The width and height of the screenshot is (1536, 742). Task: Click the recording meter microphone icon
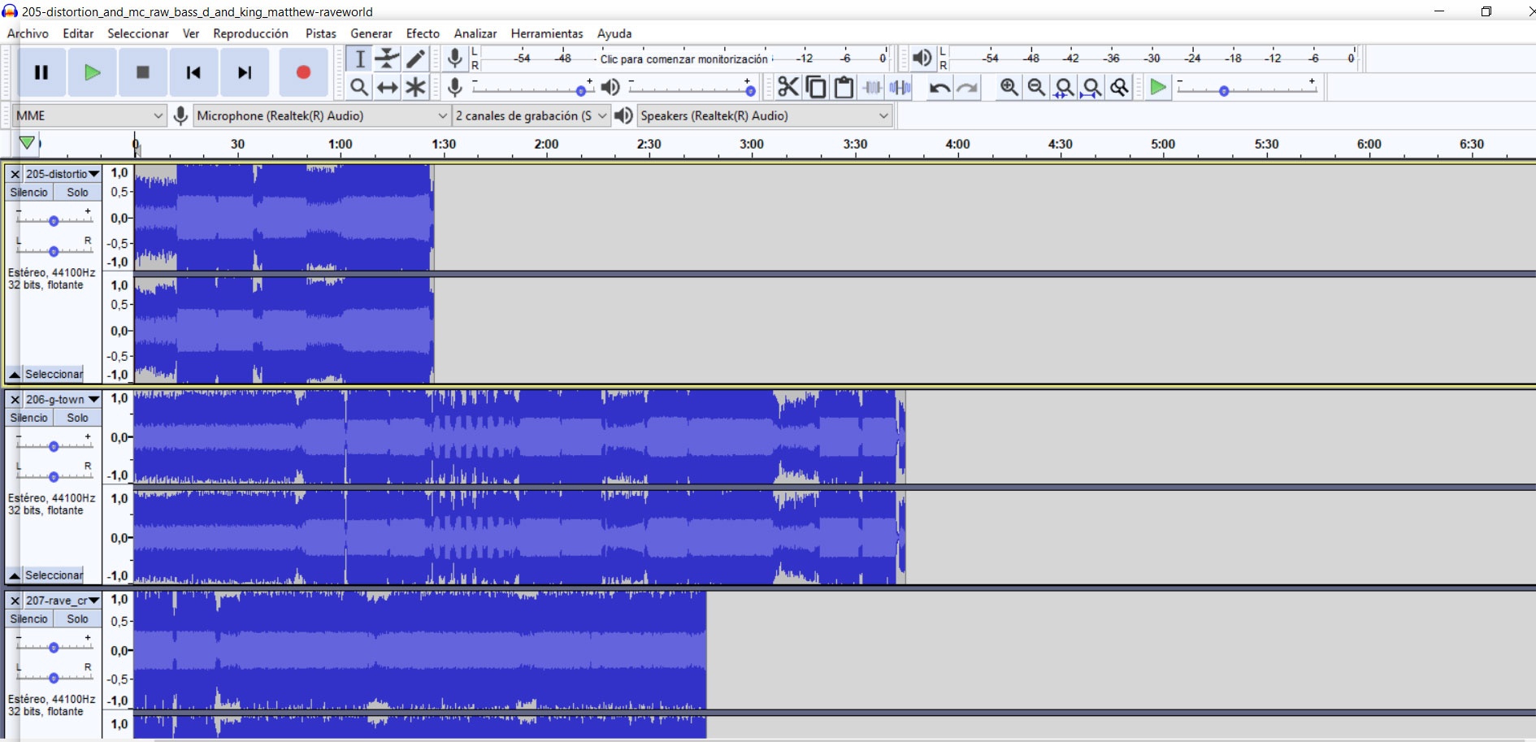(x=455, y=59)
